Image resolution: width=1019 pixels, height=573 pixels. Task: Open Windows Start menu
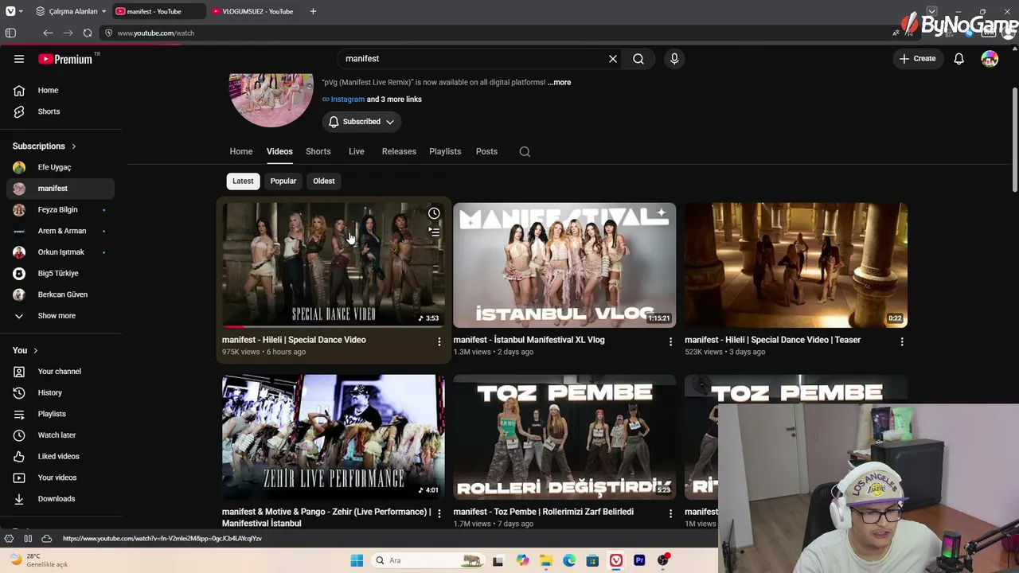click(x=357, y=560)
